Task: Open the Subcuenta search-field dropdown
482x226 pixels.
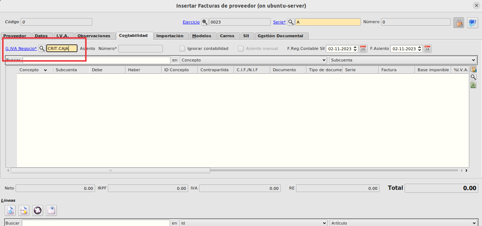Action: tap(403, 60)
